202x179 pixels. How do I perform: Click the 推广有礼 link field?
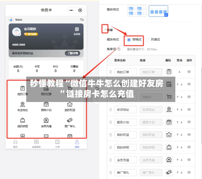pos(151,173)
